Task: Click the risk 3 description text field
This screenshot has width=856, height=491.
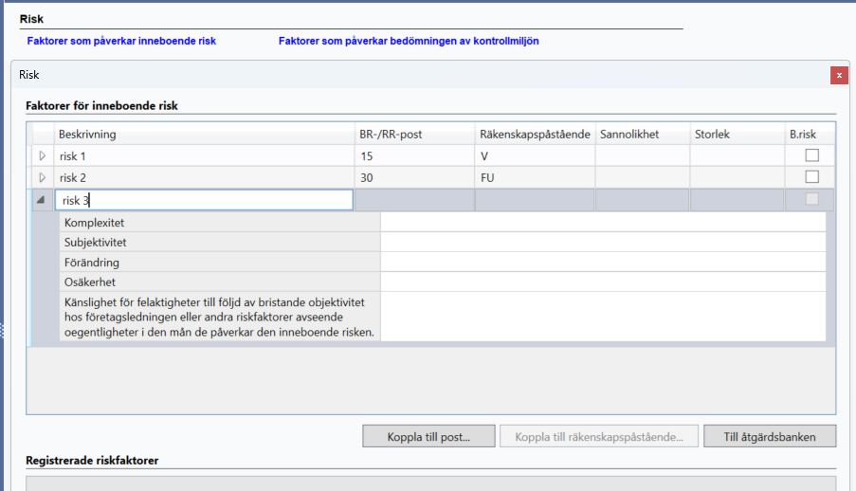Action: point(204,200)
